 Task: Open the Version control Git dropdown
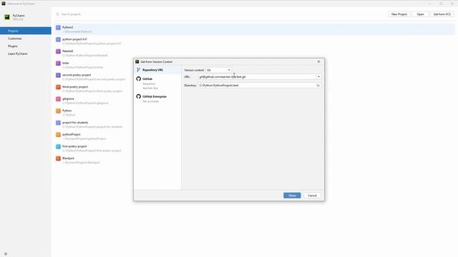click(218, 70)
